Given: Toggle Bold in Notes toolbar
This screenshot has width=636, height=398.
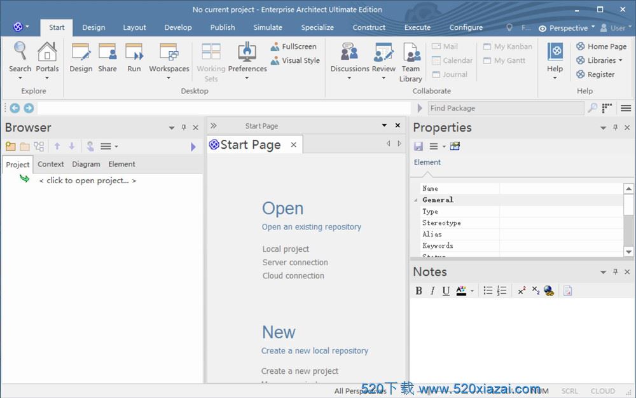Looking at the screenshot, I should pos(419,291).
